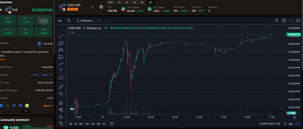Open the project Discord link
Image resolution: width=303 pixels, height=129 pixels.
[20, 105]
